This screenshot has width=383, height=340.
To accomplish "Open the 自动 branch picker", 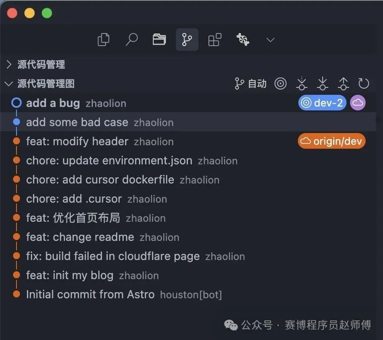I will coord(251,83).
